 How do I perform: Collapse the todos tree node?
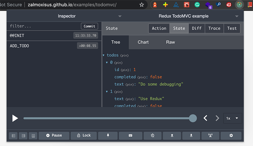click(x=104, y=55)
